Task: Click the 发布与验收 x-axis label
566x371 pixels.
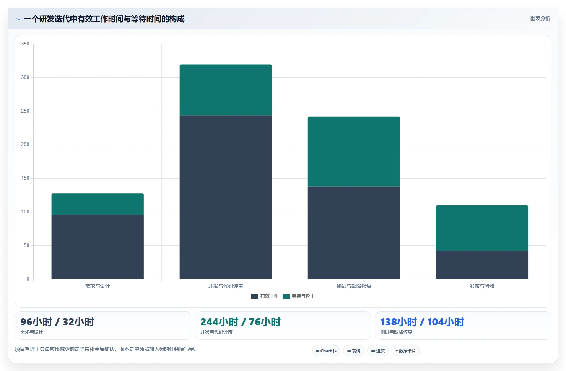Action: pos(482,286)
